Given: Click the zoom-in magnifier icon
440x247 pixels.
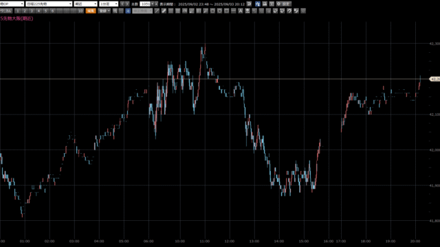Looking at the screenshot, I should click(x=115, y=11).
